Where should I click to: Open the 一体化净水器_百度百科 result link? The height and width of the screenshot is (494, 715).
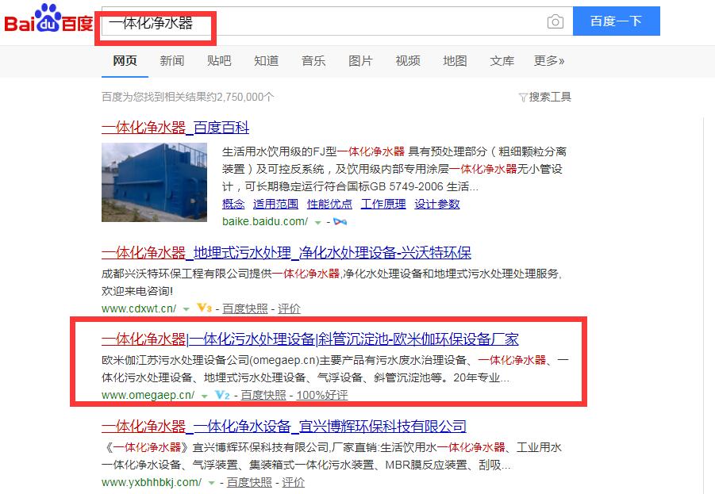click(175, 127)
